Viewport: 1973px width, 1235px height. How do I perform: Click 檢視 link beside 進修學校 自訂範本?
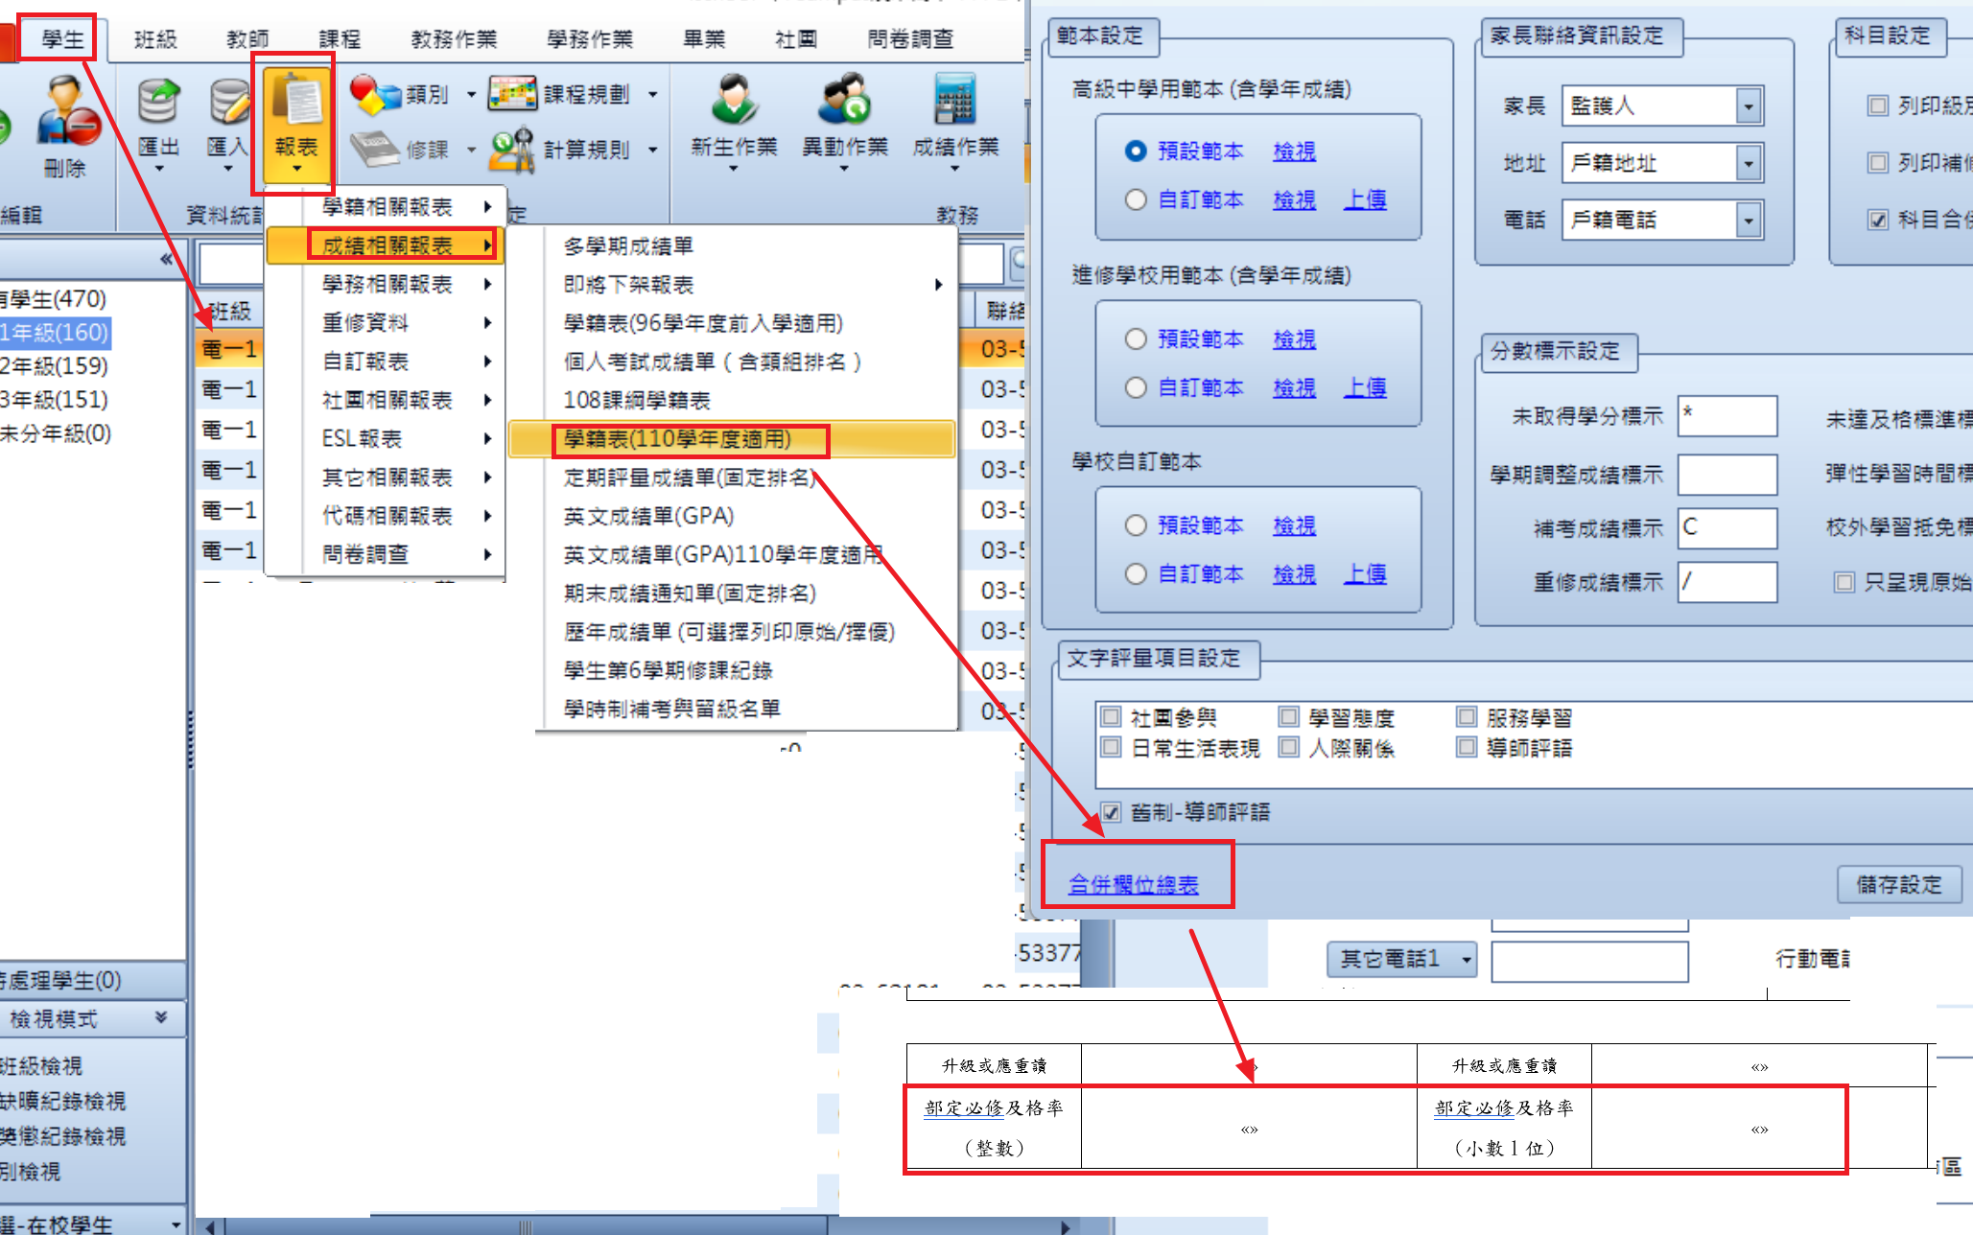tap(1294, 387)
